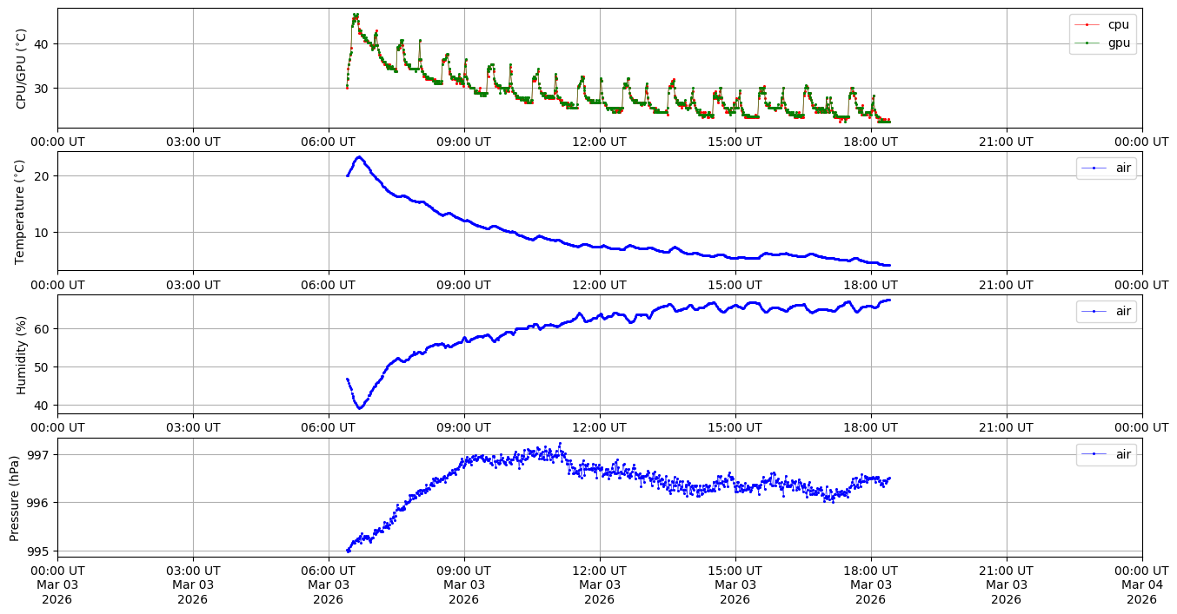The height and width of the screenshot is (614, 1177).
Task: Click the Mar 04 2026 date label
Action: (1141, 585)
